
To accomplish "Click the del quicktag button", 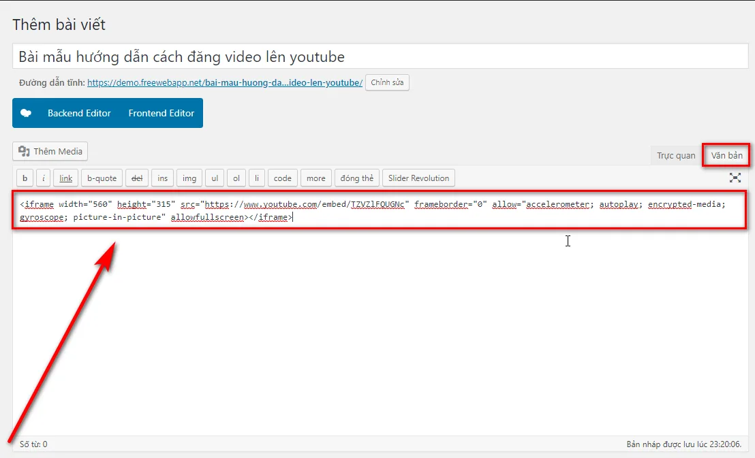I will click(137, 178).
